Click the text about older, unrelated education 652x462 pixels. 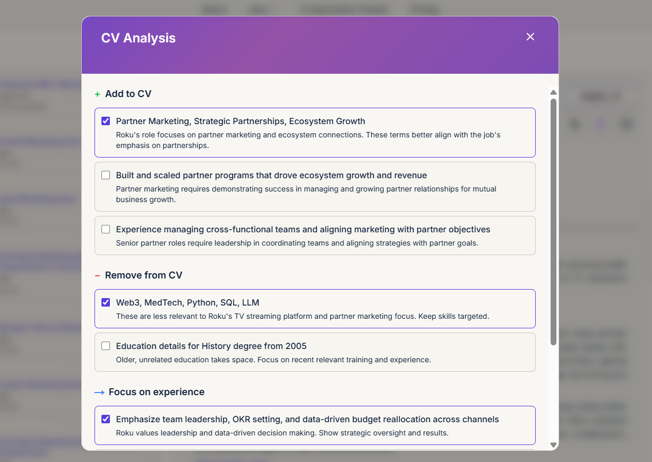coord(273,360)
